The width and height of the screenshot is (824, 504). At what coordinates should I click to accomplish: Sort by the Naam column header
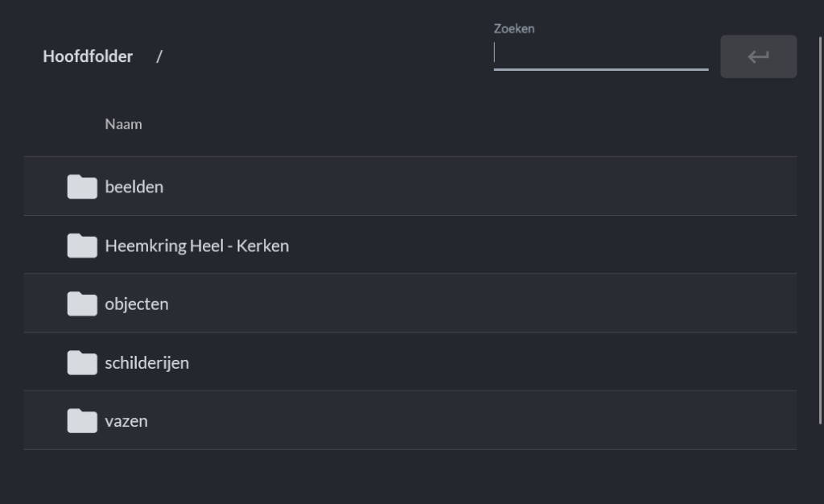[123, 124]
